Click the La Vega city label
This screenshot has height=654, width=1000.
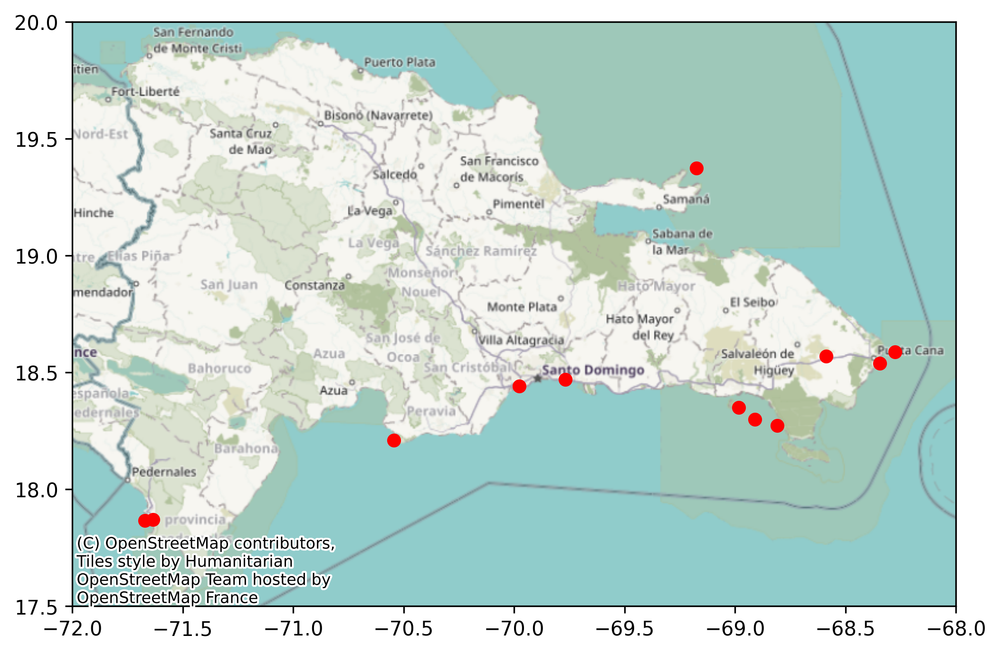[370, 211]
